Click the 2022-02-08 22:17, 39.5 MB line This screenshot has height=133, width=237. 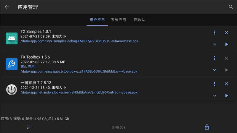[x=43, y=62]
